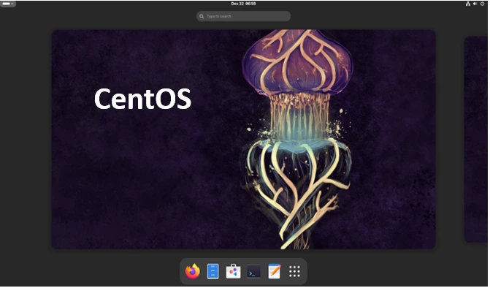Click the network status icon
Viewport: 490px width, 288px height.
click(x=468, y=4)
